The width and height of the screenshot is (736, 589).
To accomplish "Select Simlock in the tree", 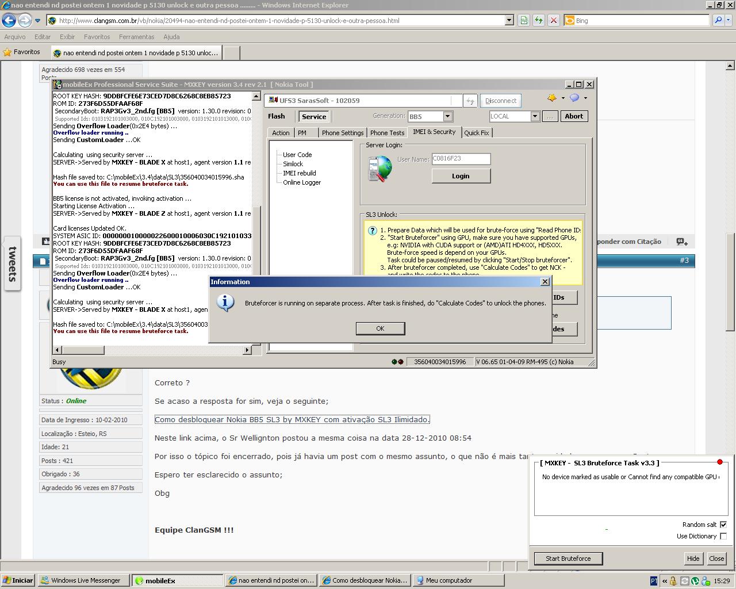I will point(293,164).
